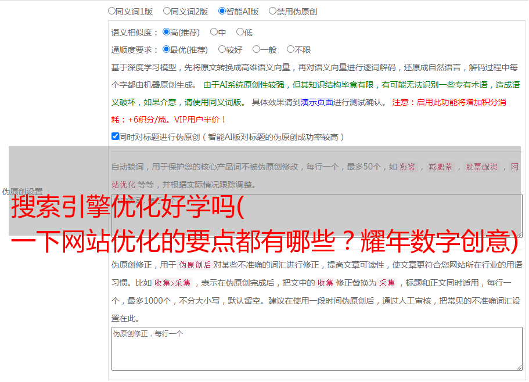Screen dimensions: 529x382
Task: Set 语义相似度 to 高(推荐)
Action: pos(166,32)
